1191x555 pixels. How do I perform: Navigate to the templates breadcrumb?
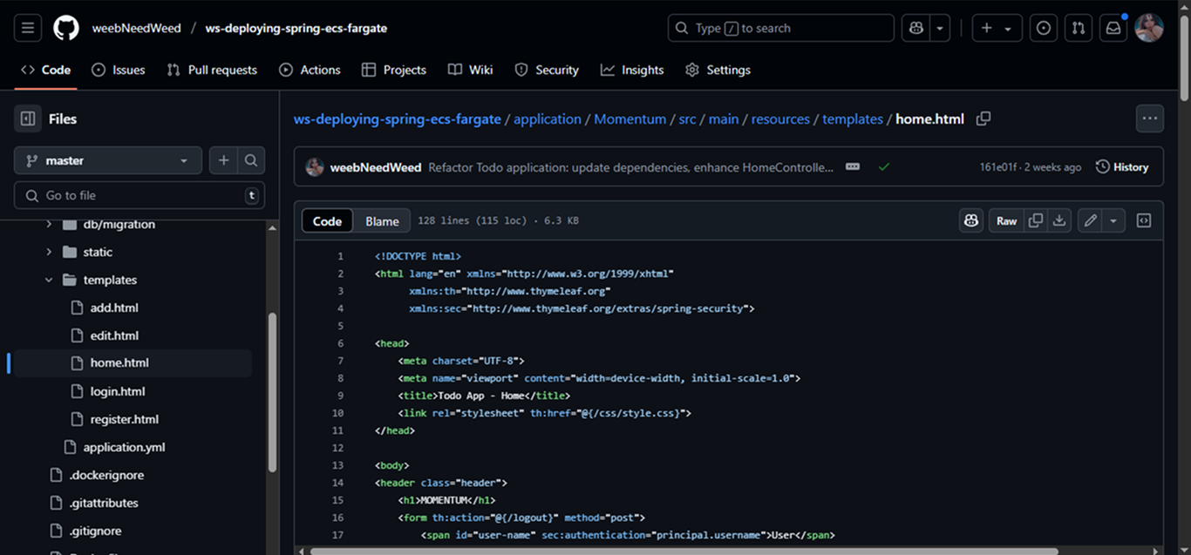pos(853,119)
